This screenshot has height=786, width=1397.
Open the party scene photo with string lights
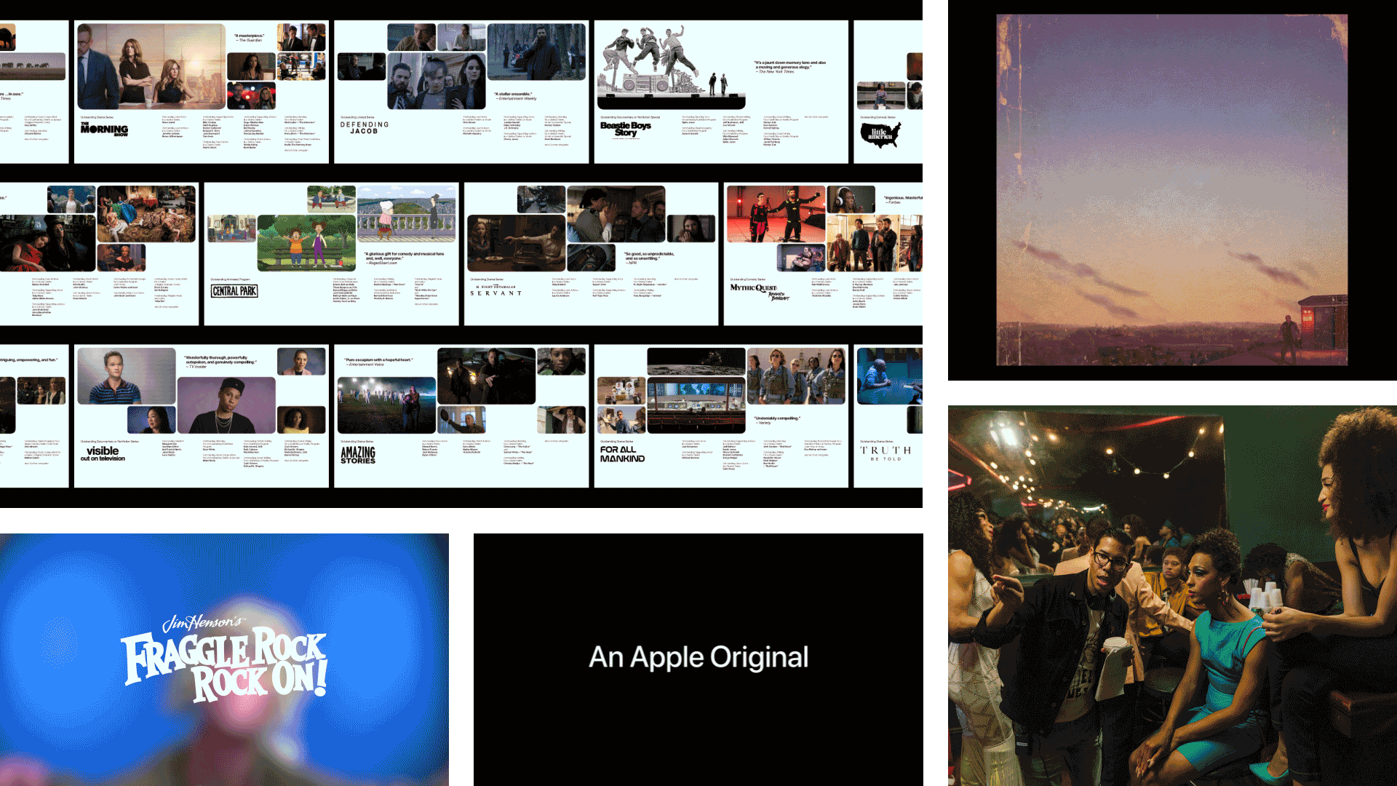(1172, 596)
